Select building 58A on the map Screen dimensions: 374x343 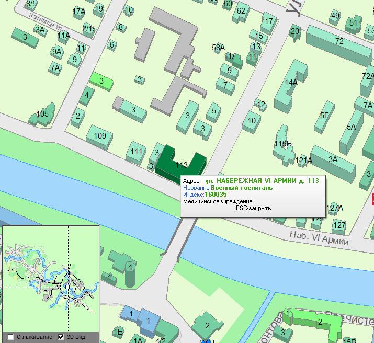[x=218, y=48]
